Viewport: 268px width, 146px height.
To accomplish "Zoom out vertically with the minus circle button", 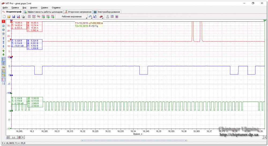I will point(3,26).
